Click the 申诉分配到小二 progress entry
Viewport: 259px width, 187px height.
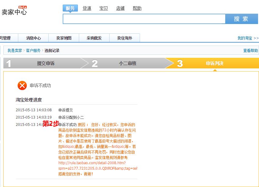[x=71, y=117]
